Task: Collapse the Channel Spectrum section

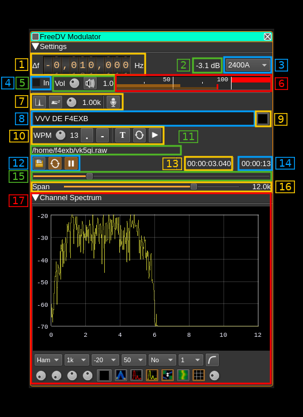Action: [x=35, y=198]
